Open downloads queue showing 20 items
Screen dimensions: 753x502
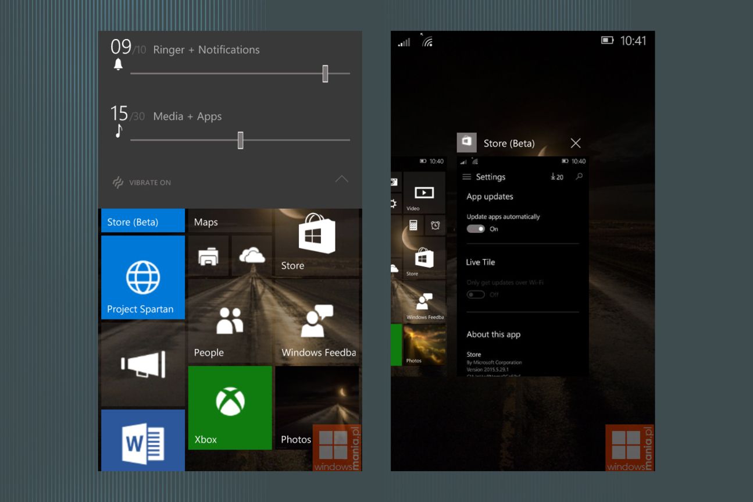tap(556, 176)
